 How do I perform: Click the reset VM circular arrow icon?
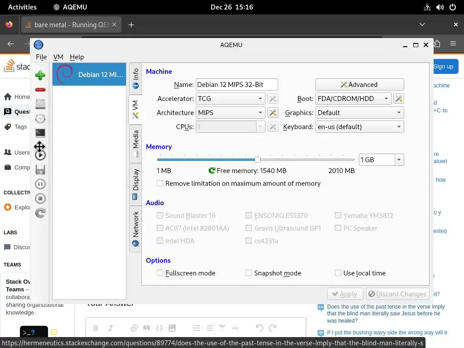click(40, 213)
